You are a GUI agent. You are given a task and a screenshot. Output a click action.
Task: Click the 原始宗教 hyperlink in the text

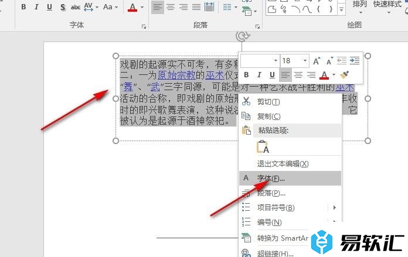click(176, 75)
